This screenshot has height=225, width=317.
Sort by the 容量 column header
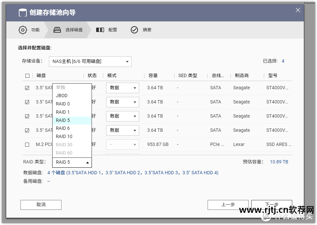click(153, 75)
